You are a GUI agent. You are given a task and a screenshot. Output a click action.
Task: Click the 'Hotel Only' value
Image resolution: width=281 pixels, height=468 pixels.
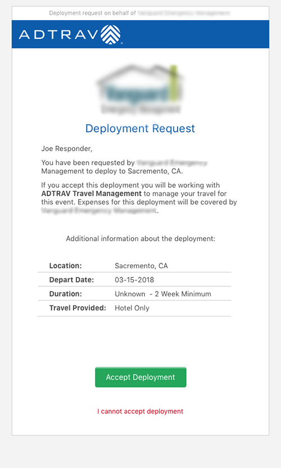[x=132, y=308]
